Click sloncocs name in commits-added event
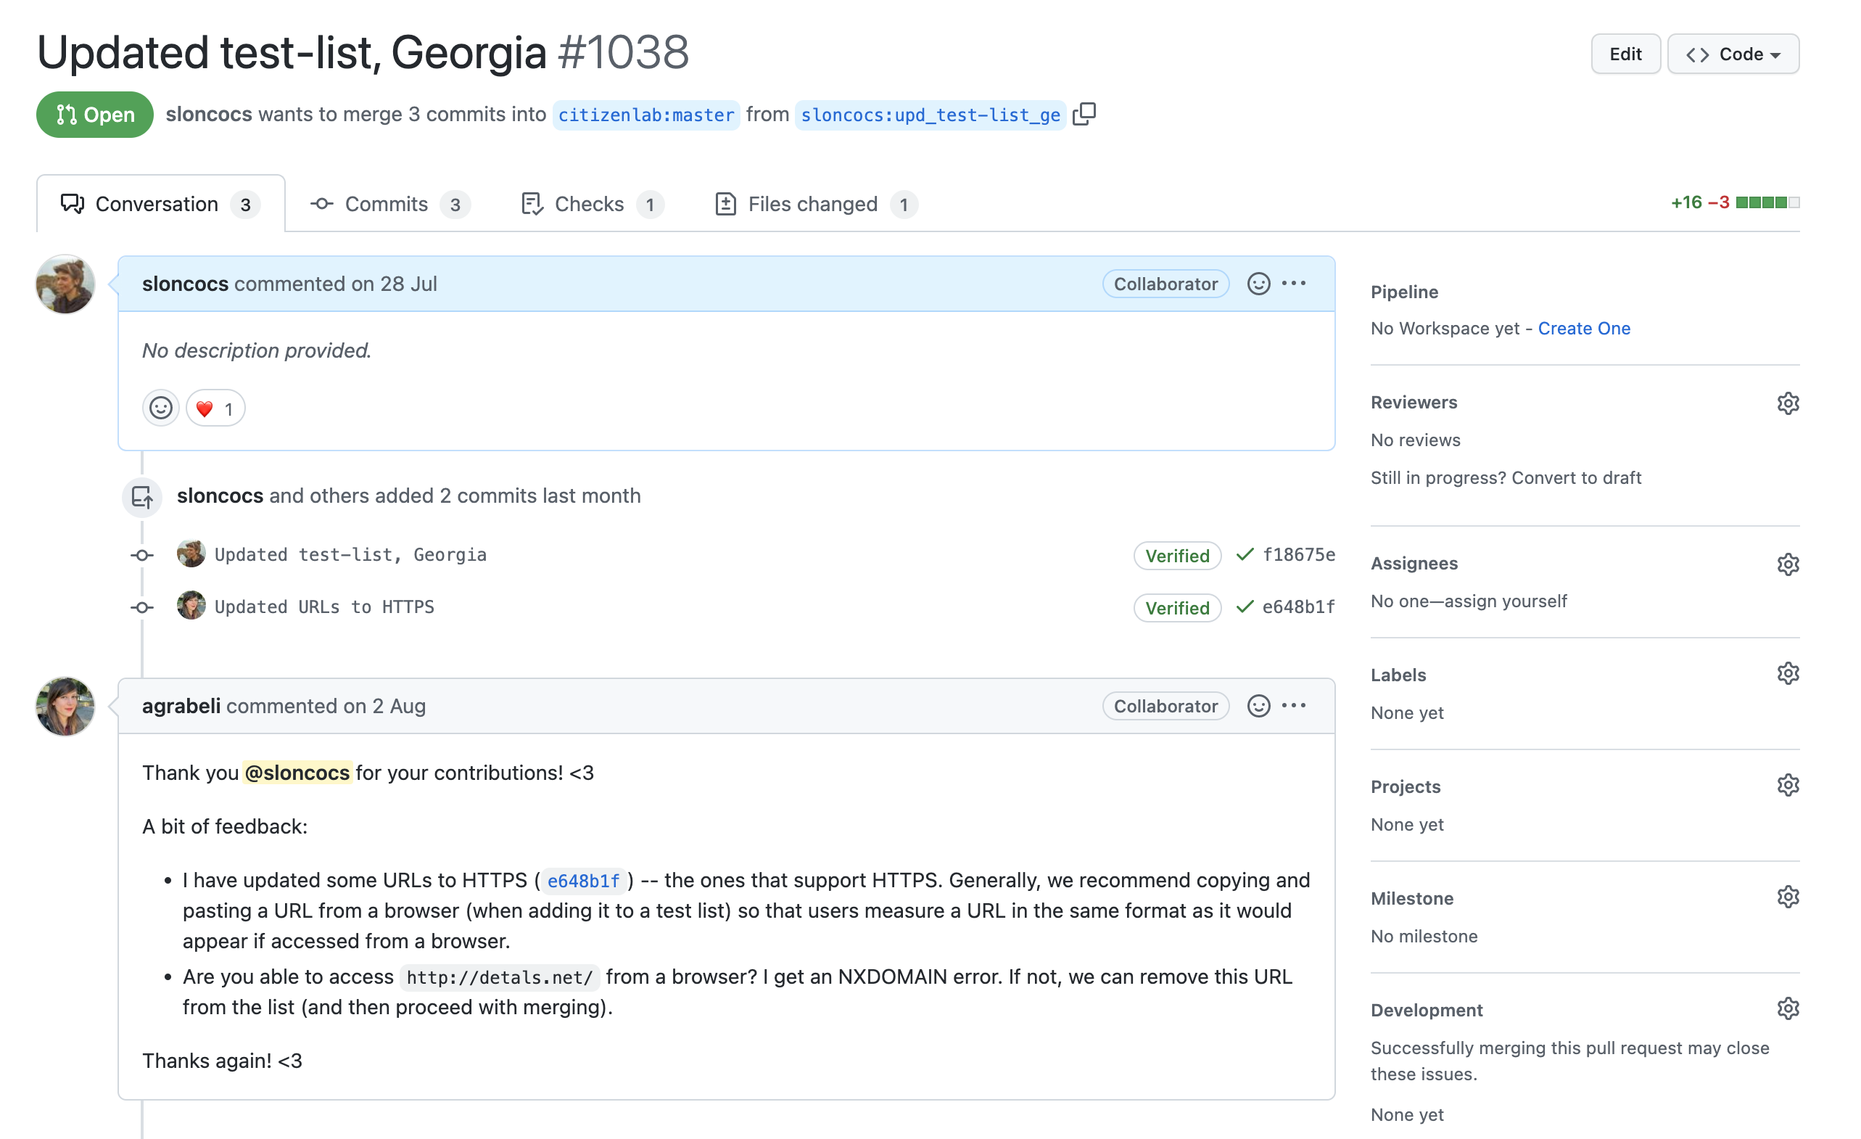This screenshot has width=1861, height=1139. pyautogui.click(x=220, y=496)
